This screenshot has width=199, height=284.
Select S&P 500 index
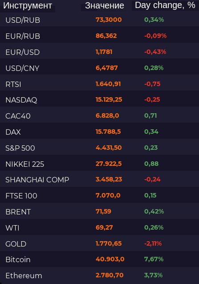[x=20, y=148]
